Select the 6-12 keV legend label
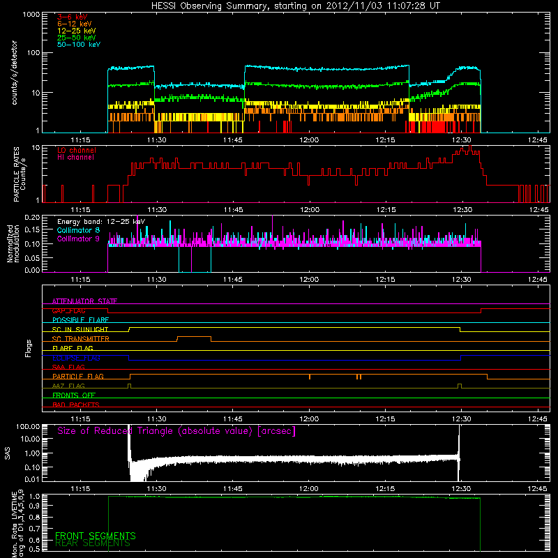Screen dimensions: 558x558 [x=75, y=24]
